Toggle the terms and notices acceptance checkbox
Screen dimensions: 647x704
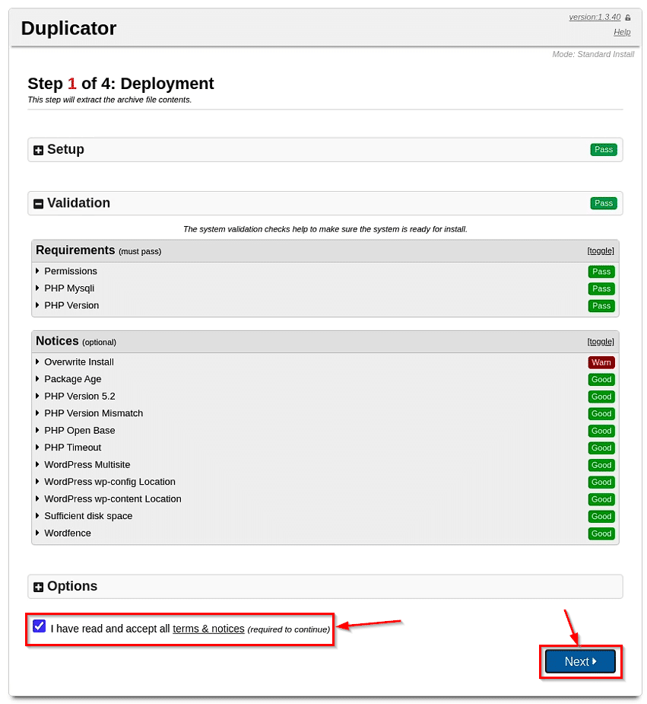(39, 626)
